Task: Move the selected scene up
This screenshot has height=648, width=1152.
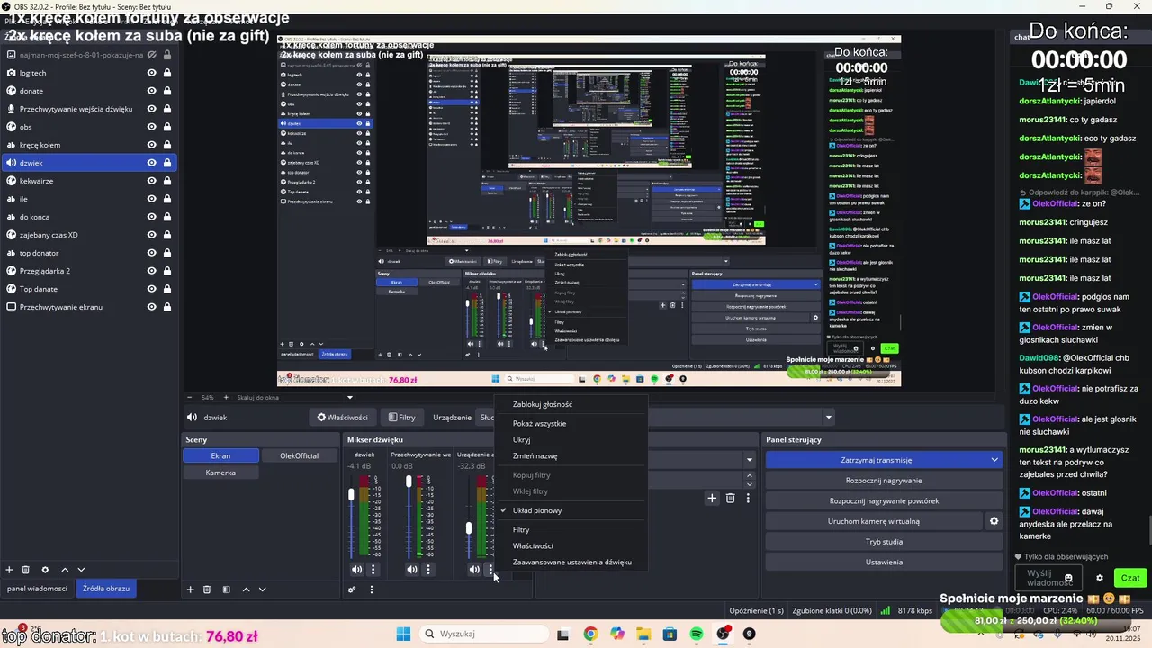Action: coord(246,589)
